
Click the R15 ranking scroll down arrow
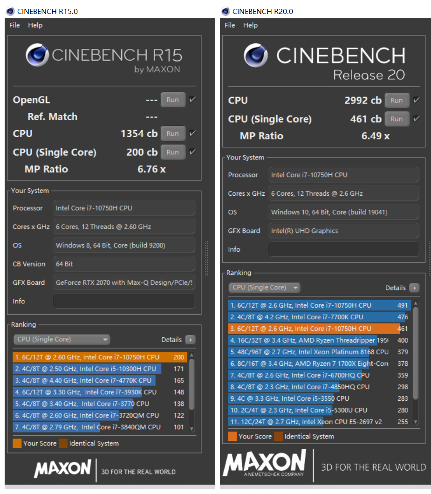(x=191, y=428)
